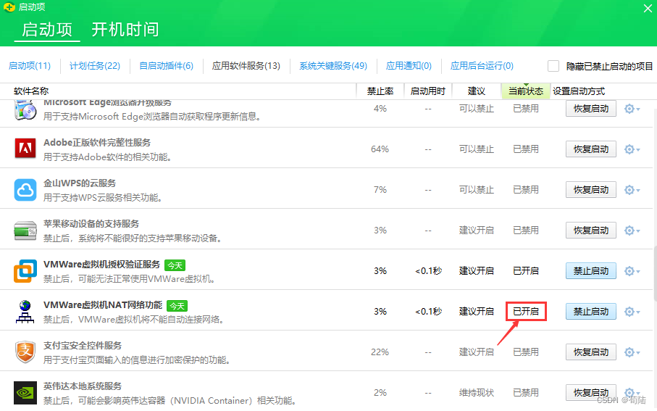Click the Apple mobile device support icon
657x411 pixels.
(25, 231)
